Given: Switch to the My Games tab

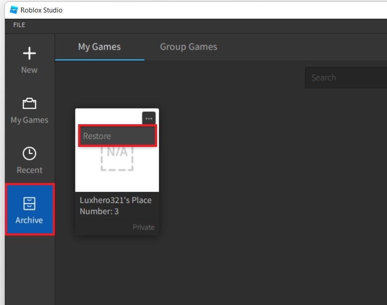Looking at the screenshot, I should pyautogui.click(x=100, y=47).
